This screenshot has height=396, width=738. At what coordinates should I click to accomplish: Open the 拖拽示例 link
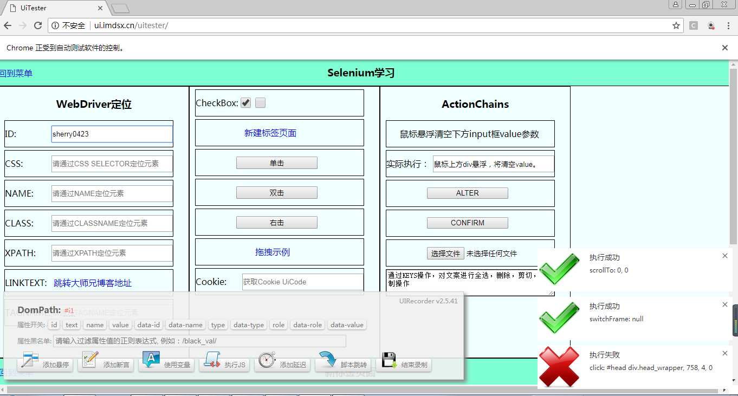pos(273,252)
